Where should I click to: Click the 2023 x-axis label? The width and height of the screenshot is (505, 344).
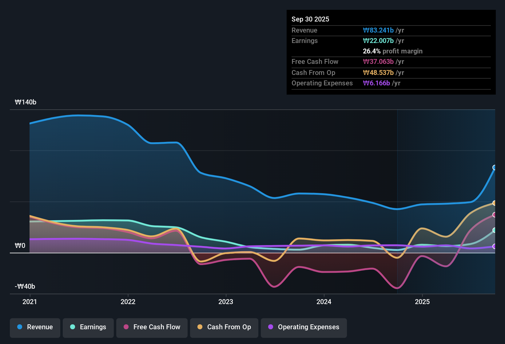(226, 302)
